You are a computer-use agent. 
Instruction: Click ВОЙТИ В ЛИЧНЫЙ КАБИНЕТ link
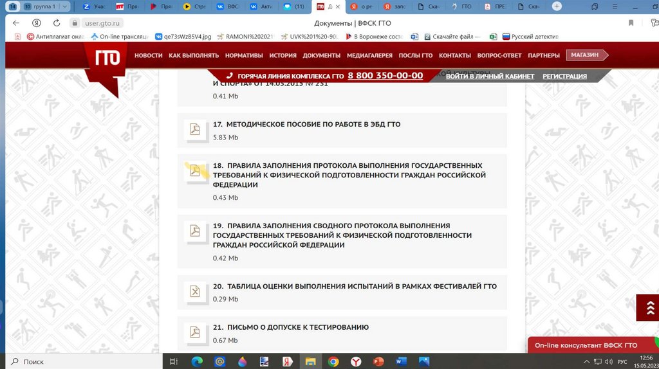point(490,76)
